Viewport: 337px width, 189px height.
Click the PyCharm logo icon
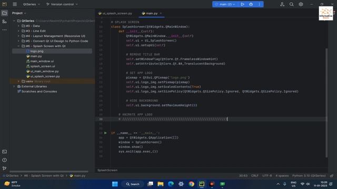click(x=4, y=4)
